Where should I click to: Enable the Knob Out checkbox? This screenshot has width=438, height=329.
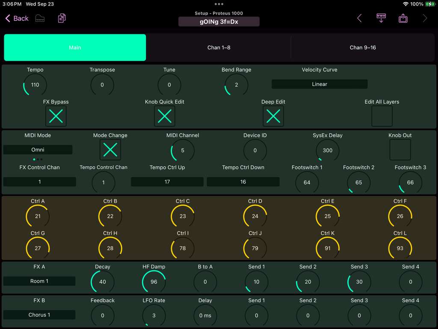400,150
